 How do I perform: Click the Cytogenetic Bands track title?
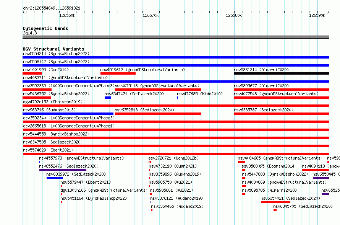45,28
